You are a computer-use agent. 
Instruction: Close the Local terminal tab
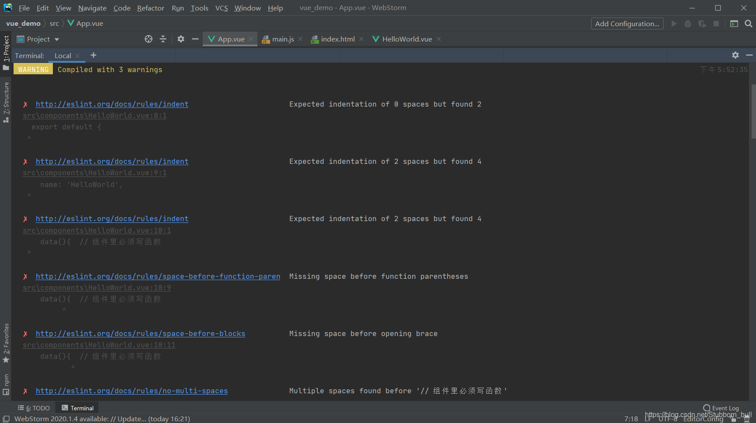(77, 56)
